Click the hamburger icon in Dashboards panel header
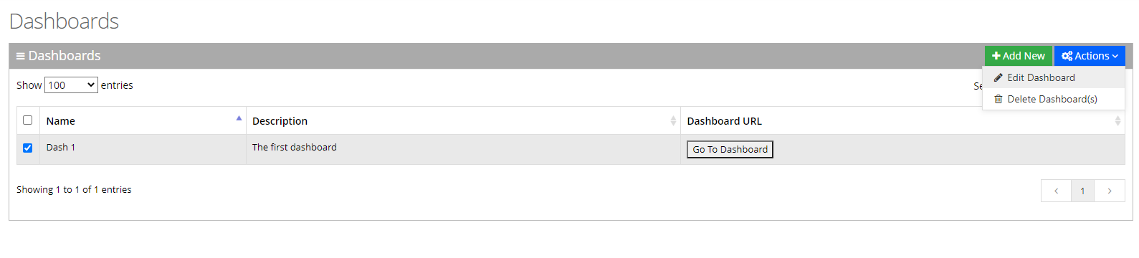This screenshot has width=1139, height=258. click(x=21, y=56)
